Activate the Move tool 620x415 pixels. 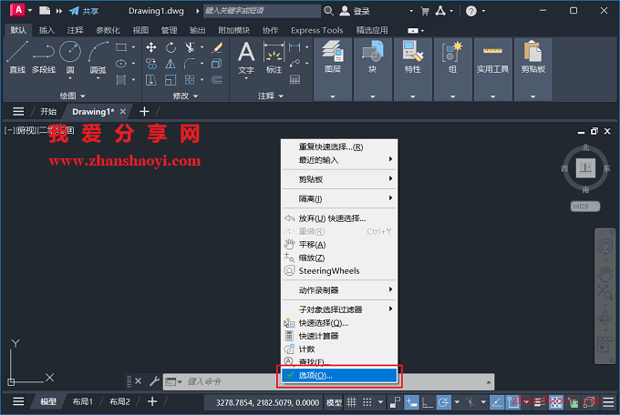pos(151,47)
